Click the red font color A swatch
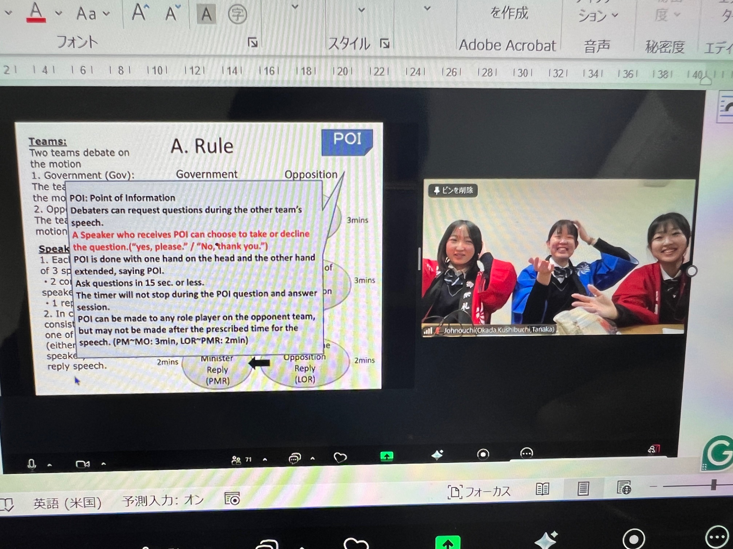 tap(36, 13)
